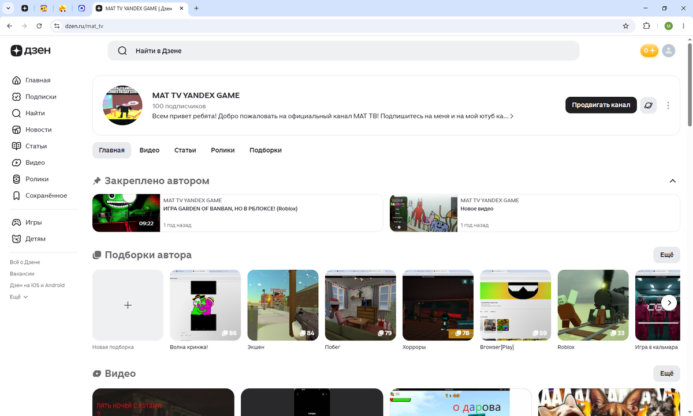Open a new browser tab with plus button
693x416 pixels.
pos(196,8)
